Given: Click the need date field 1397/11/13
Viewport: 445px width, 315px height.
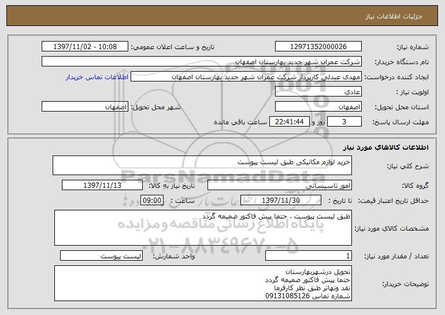Looking at the screenshot, I should click(x=102, y=186).
